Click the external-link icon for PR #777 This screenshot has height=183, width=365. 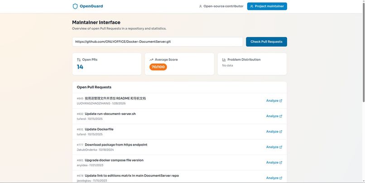(281, 147)
